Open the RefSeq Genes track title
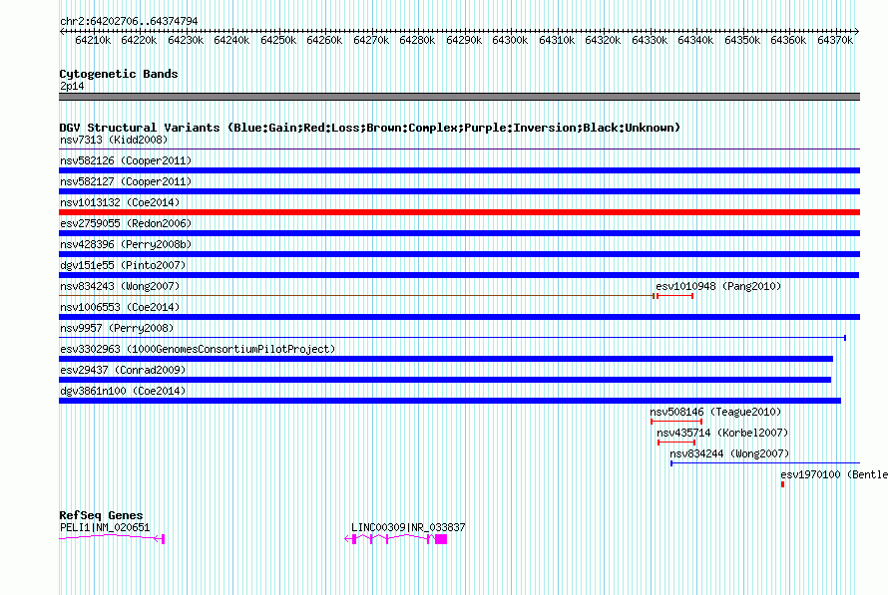Screen dimensions: 888x595 101,515
